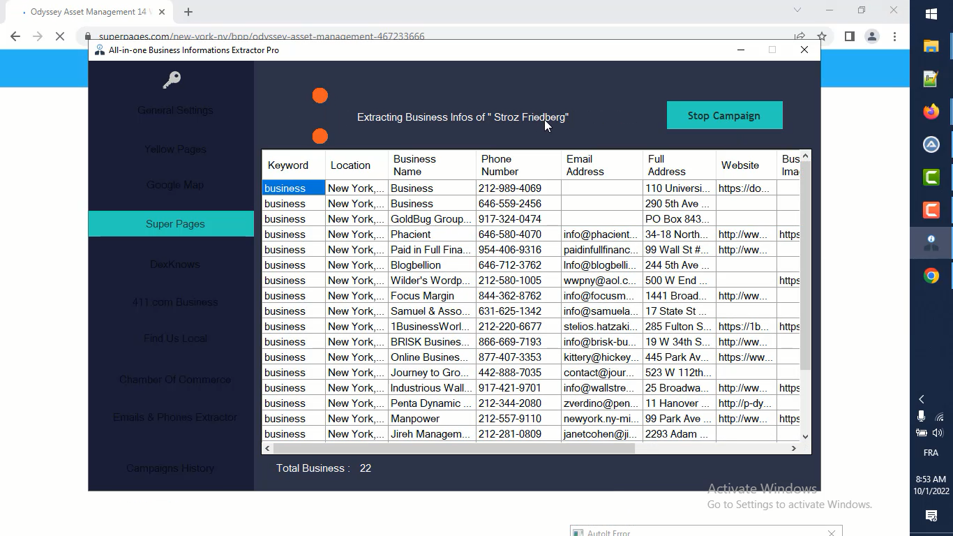Show hidden system tray icons
953x536 pixels.
tap(922, 399)
